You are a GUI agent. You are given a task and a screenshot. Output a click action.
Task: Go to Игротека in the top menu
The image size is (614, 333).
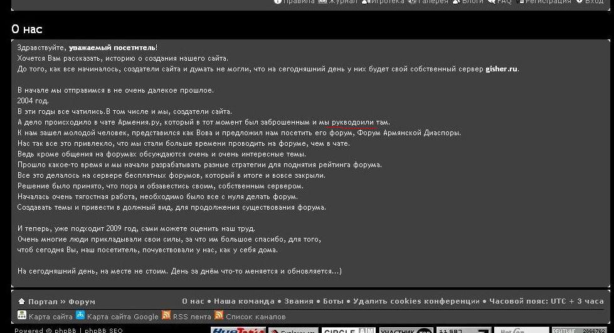click(x=387, y=2)
